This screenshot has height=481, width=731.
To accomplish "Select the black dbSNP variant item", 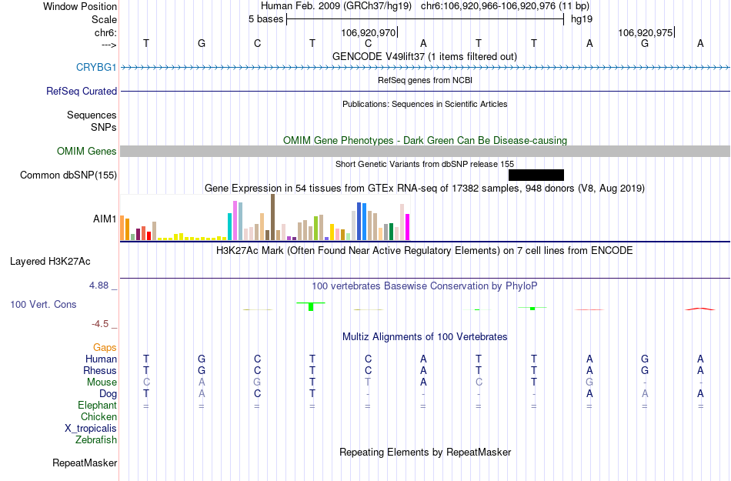I will [x=536, y=175].
